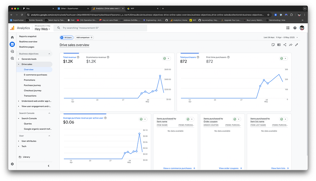Open the Help question mark icon
This screenshot has width=316, height=181.
(295, 28)
